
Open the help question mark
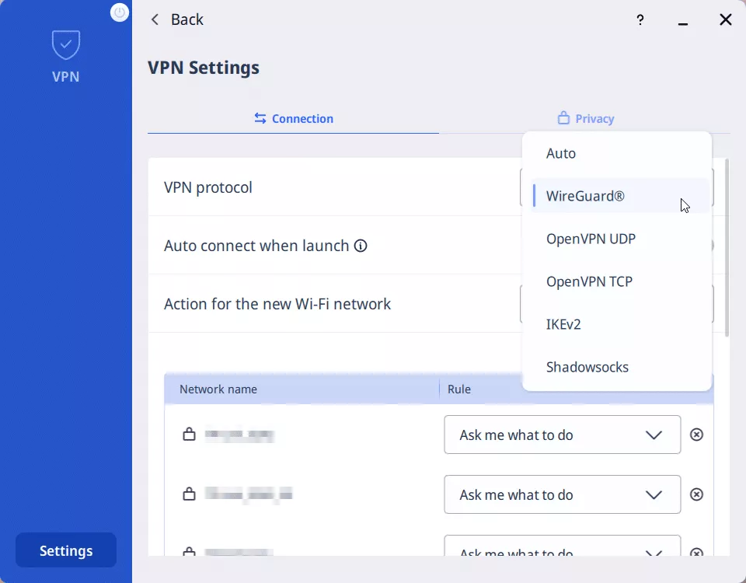click(640, 20)
